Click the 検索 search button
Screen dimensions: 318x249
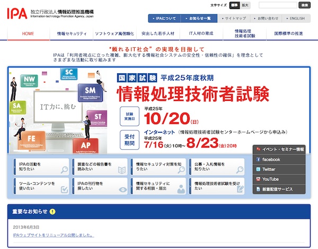(x=304, y=5)
